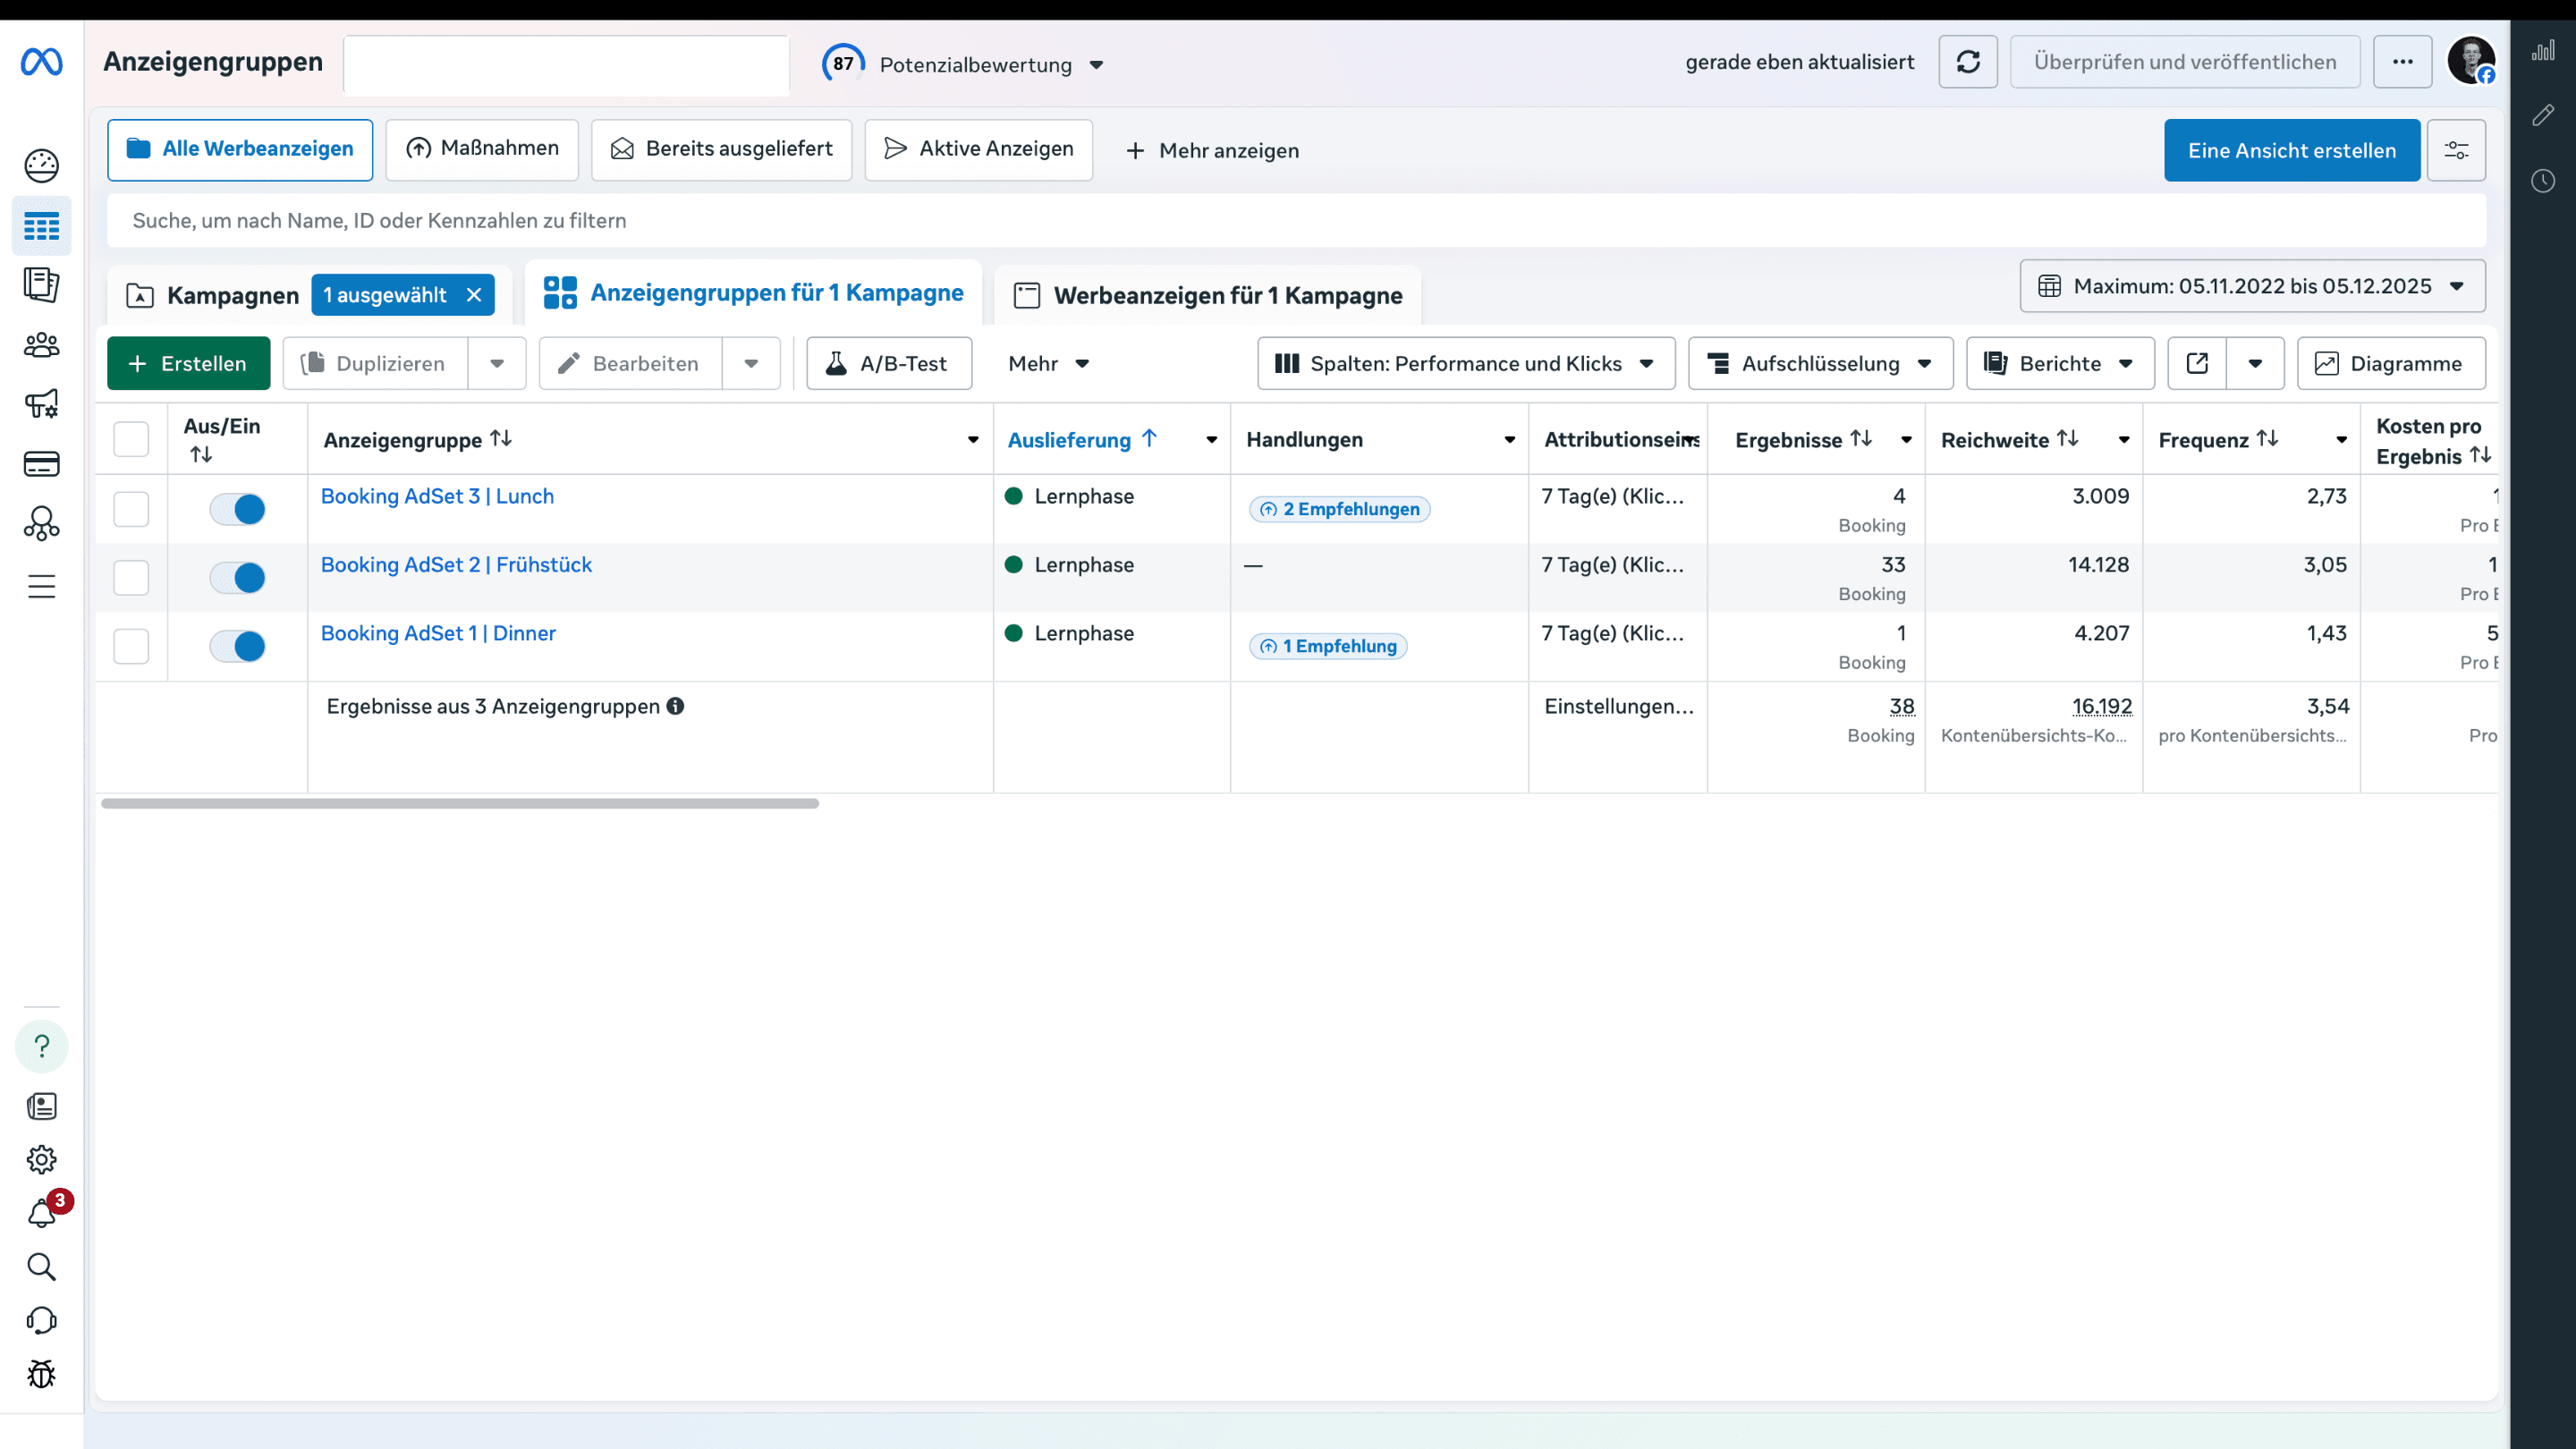This screenshot has height=1449, width=2576.
Task: Turn off Booking AdSet 3 Lunch toggle
Action: tap(237, 509)
